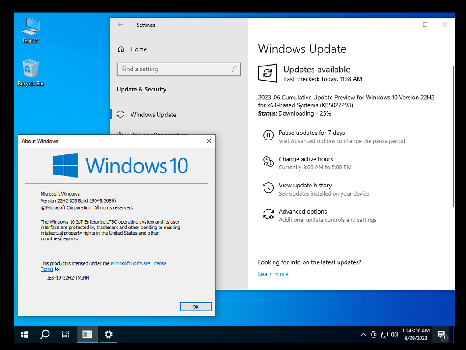Image resolution: width=466 pixels, height=350 pixels.
Task: Close the Settings window
Action: coord(445,24)
